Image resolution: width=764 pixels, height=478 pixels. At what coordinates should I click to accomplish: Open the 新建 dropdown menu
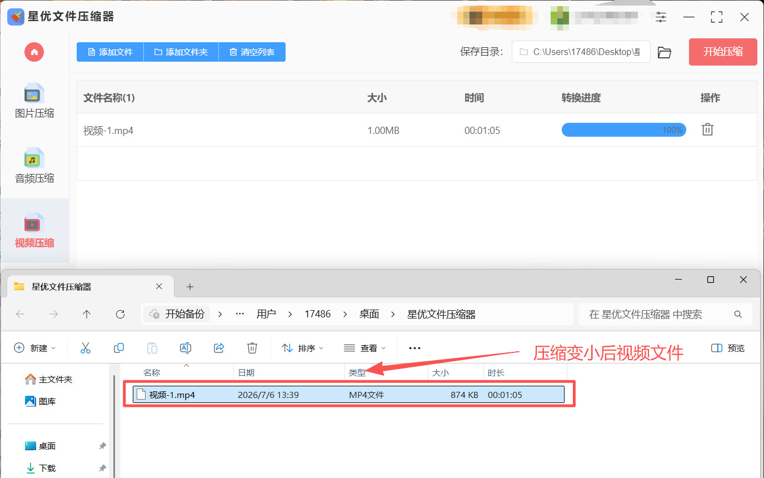click(35, 348)
